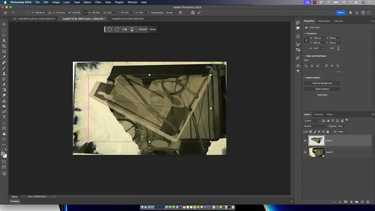This screenshot has width=375, height=211.
Task: Open the Filter menu
Action: (98, 2)
